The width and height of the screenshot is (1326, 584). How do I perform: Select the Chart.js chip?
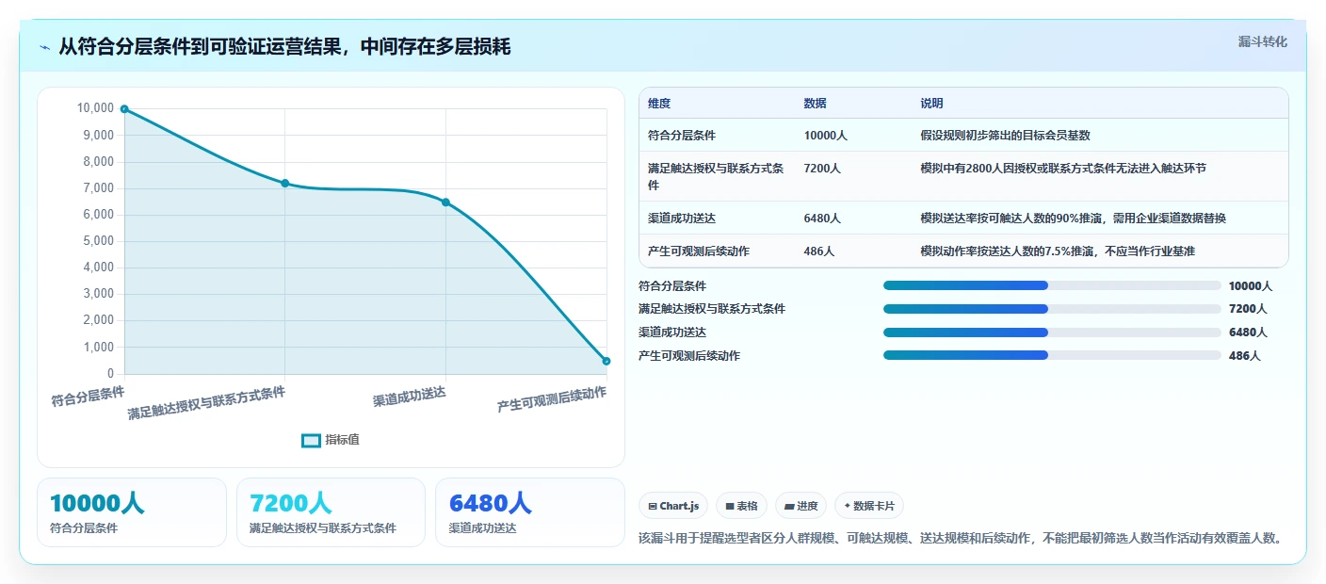click(x=673, y=506)
